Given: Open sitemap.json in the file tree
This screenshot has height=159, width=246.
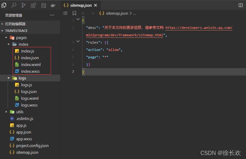Looking at the screenshot, I should 27,152.
